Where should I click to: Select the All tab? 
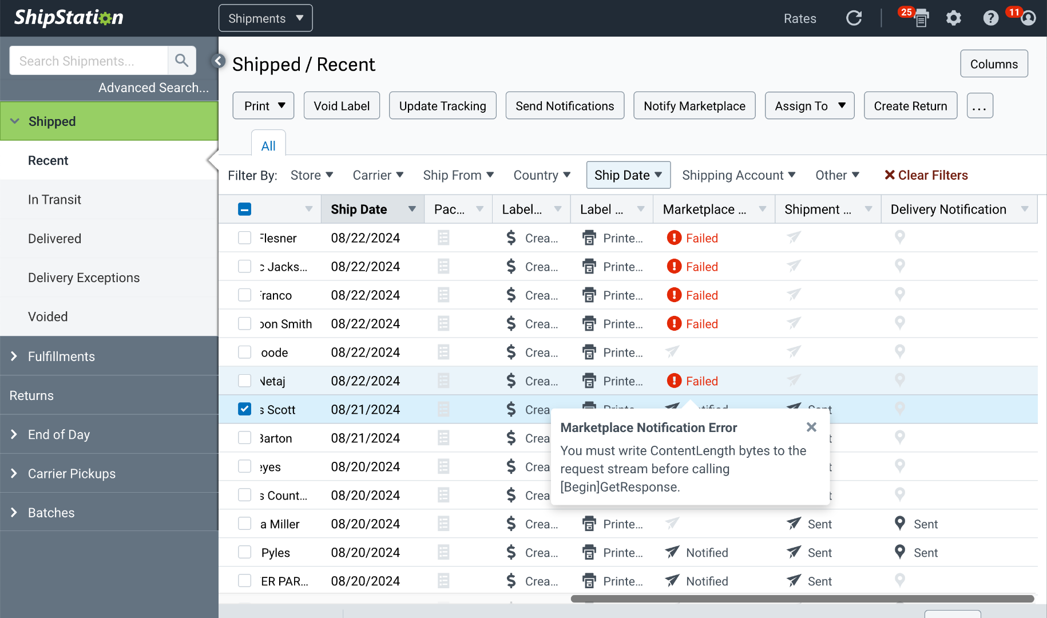268,145
